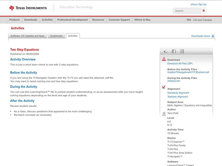
Task: Click the eNews Sign Up link
Action: (198, 4)
